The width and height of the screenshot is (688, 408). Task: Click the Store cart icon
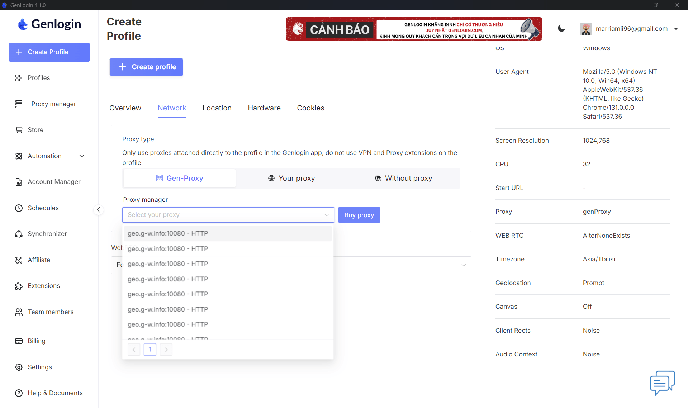pyautogui.click(x=19, y=130)
